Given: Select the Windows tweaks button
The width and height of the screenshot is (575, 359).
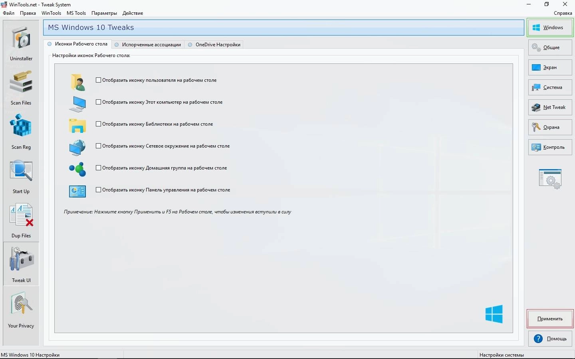Looking at the screenshot, I should pyautogui.click(x=550, y=28).
